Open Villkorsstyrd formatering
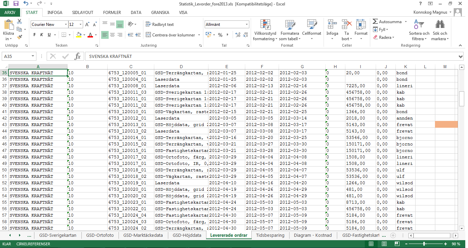 (265, 30)
